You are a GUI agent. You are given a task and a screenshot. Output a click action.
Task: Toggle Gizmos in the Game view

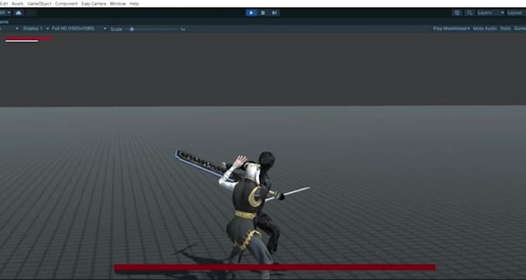tap(520, 29)
